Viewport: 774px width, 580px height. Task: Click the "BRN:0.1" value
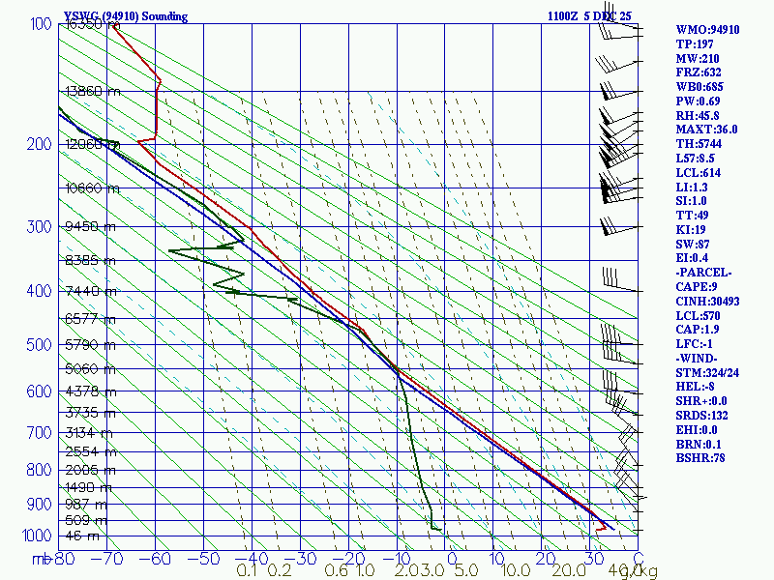coord(698,444)
